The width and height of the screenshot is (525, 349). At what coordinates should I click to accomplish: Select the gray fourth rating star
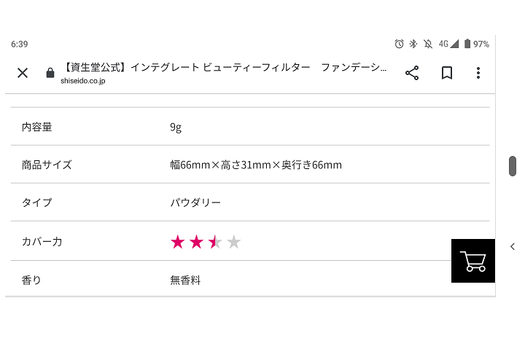coord(234,242)
